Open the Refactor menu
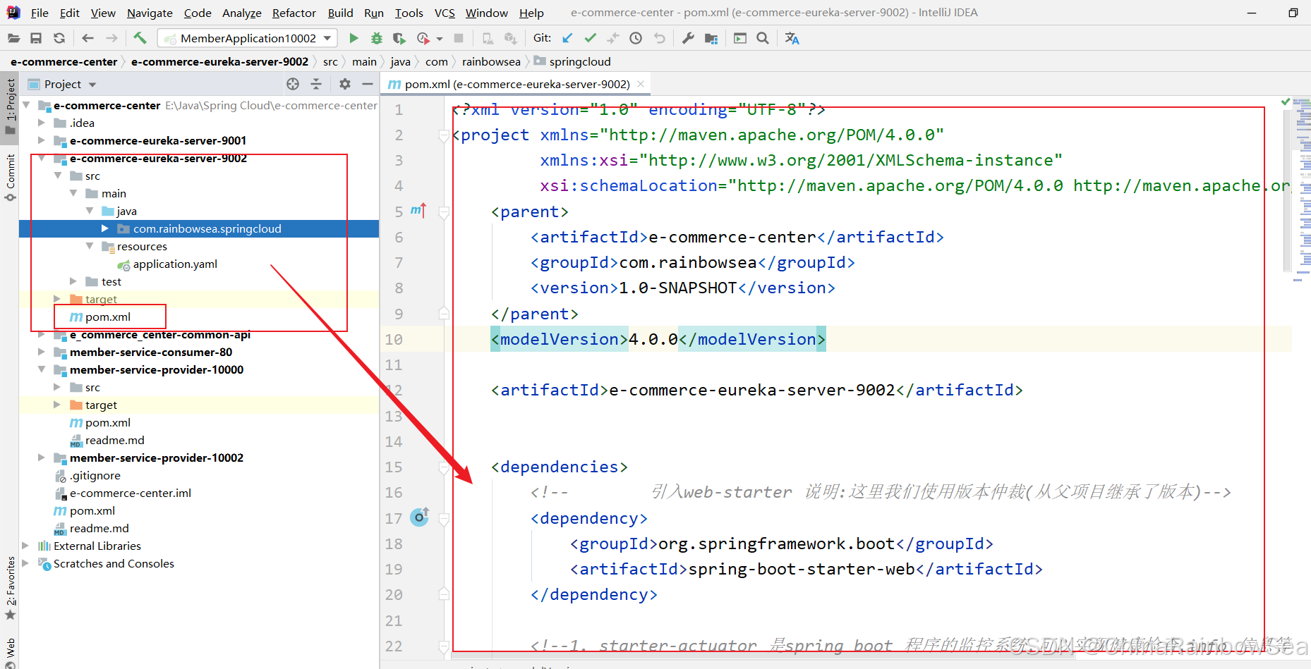 (x=294, y=13)
